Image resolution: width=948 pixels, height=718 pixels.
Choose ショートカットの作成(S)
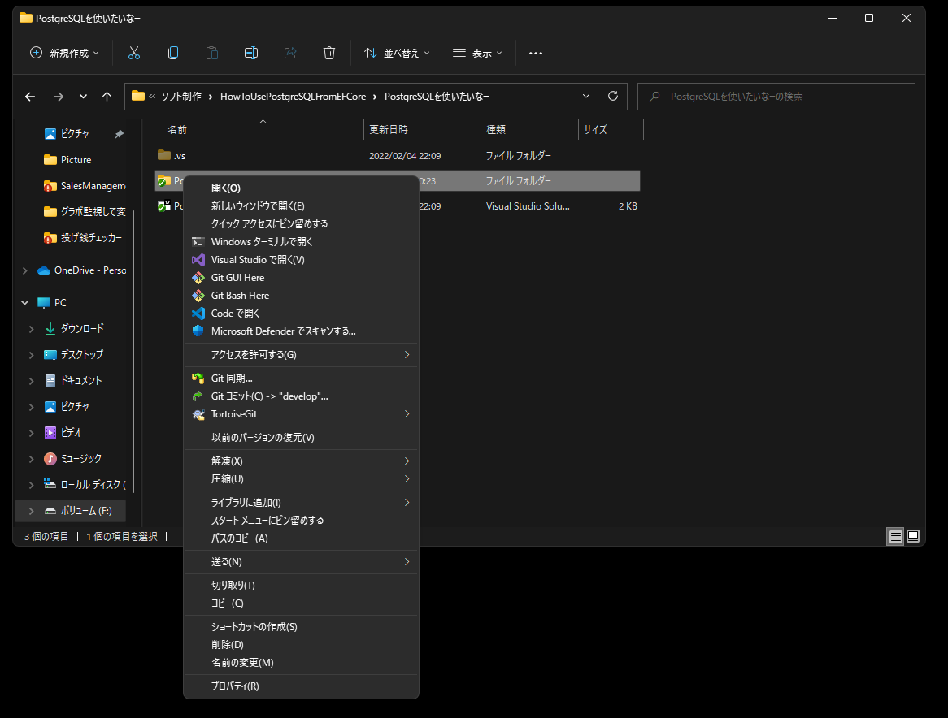pyautogui.click(x=301, y=627)
